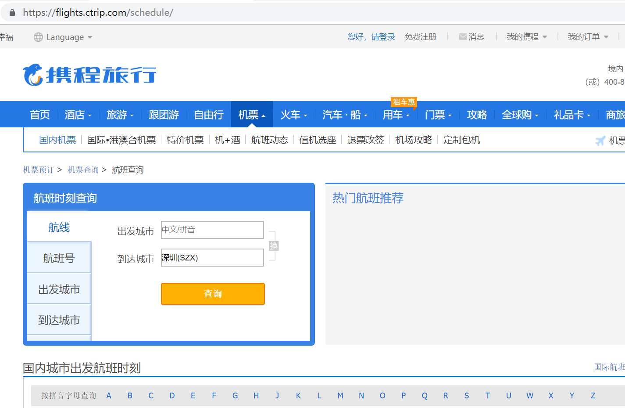Click the envelope 消息 icon
Image resolution: width=625 pixels, height=408 pixels.
462,37
